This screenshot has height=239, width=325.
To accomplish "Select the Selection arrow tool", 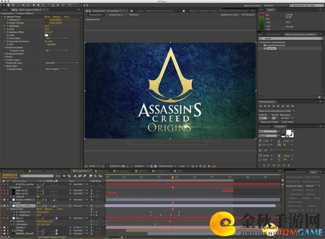I will pos(4,5).
